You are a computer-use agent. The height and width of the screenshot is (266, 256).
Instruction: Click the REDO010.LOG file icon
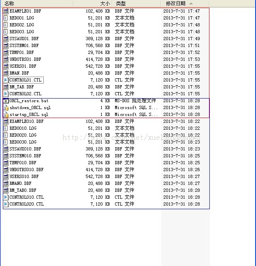click(x=6, y=128)
